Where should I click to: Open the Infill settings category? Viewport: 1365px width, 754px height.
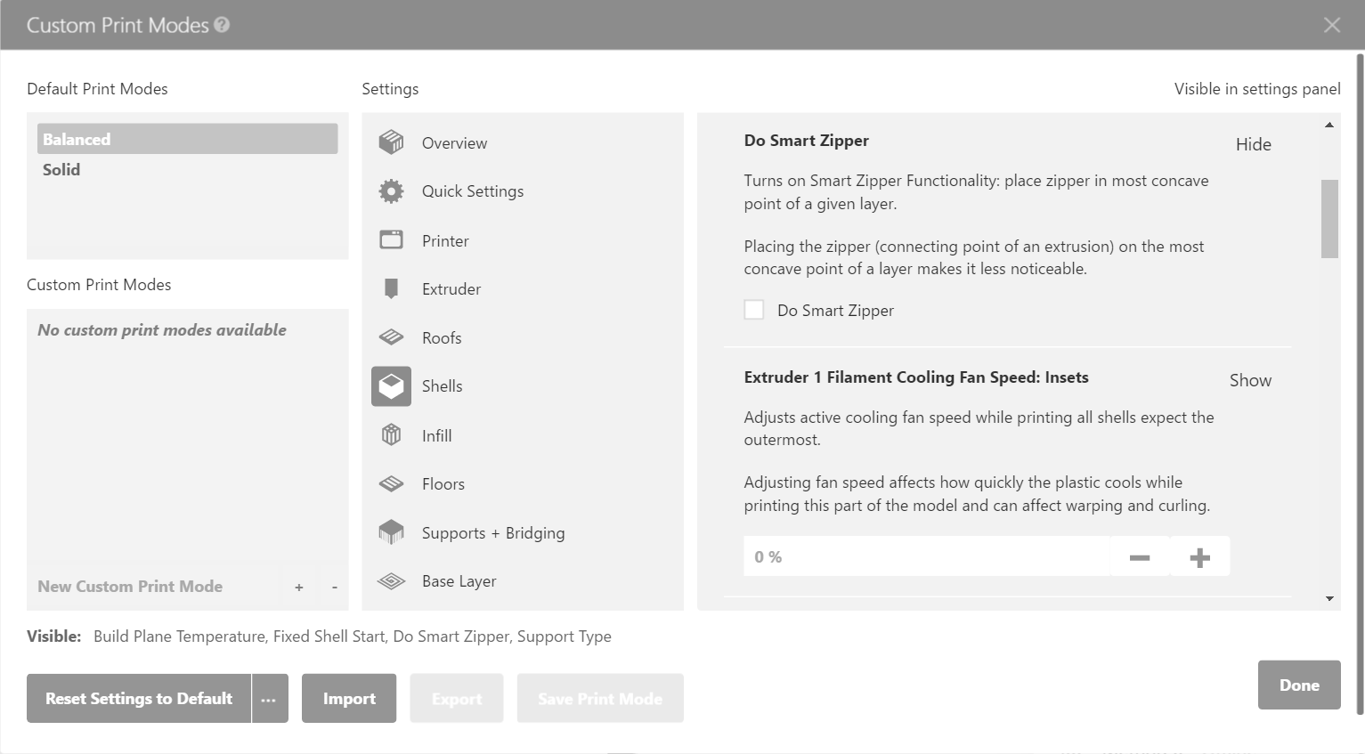[x=437, y=435]
